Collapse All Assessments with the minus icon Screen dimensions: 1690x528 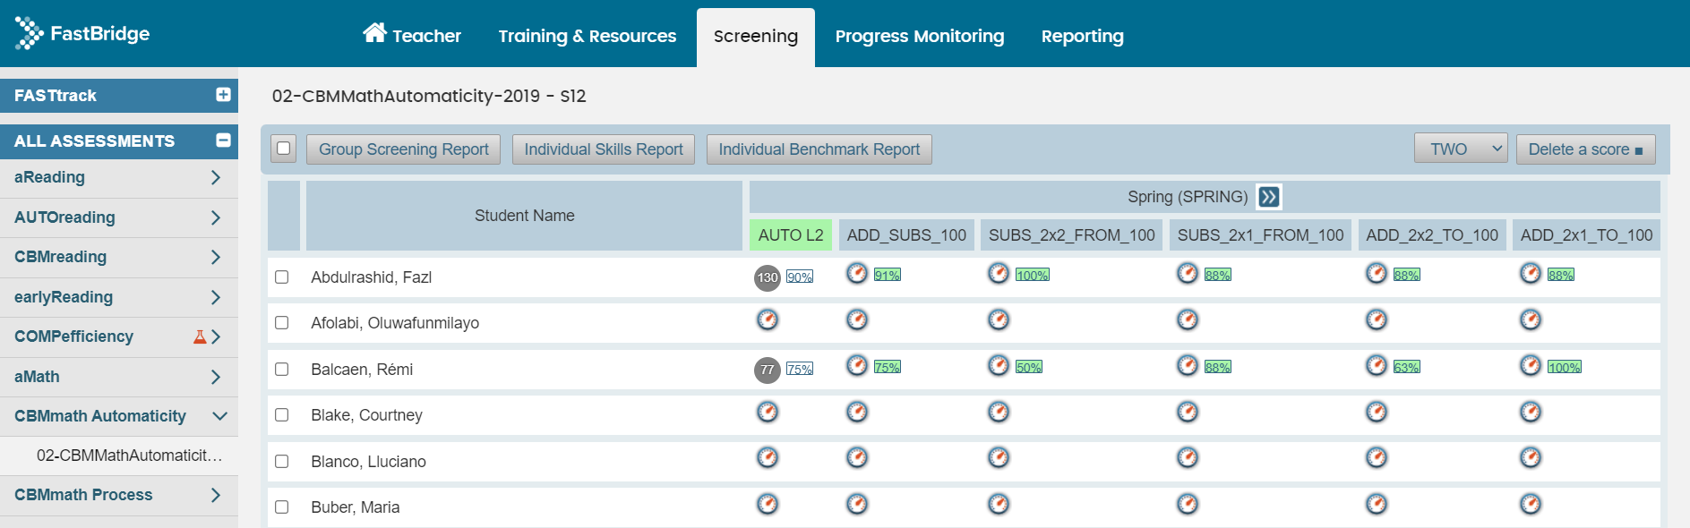click(x=223, y=141)
